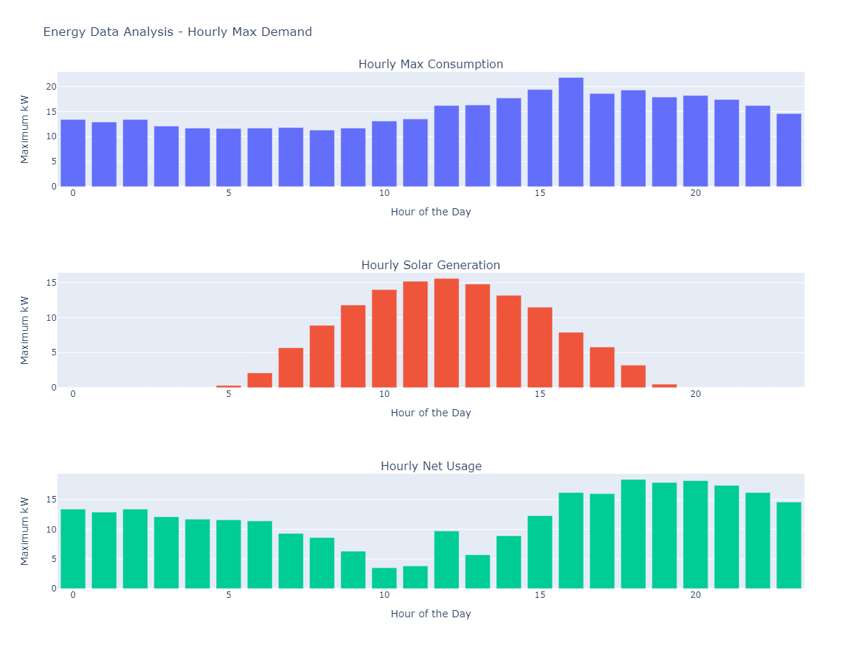Click hour 7 red bar in Solar Generation
862x646 pixels.
[291, 368]
